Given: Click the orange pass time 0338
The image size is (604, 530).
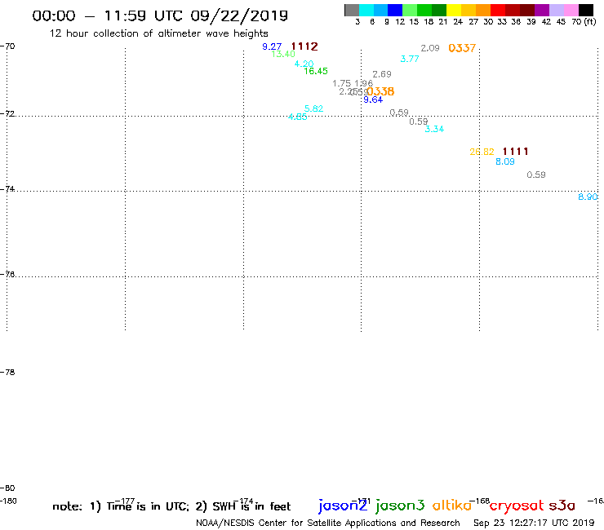Looking at the screenshot, I should click(380, 91).
